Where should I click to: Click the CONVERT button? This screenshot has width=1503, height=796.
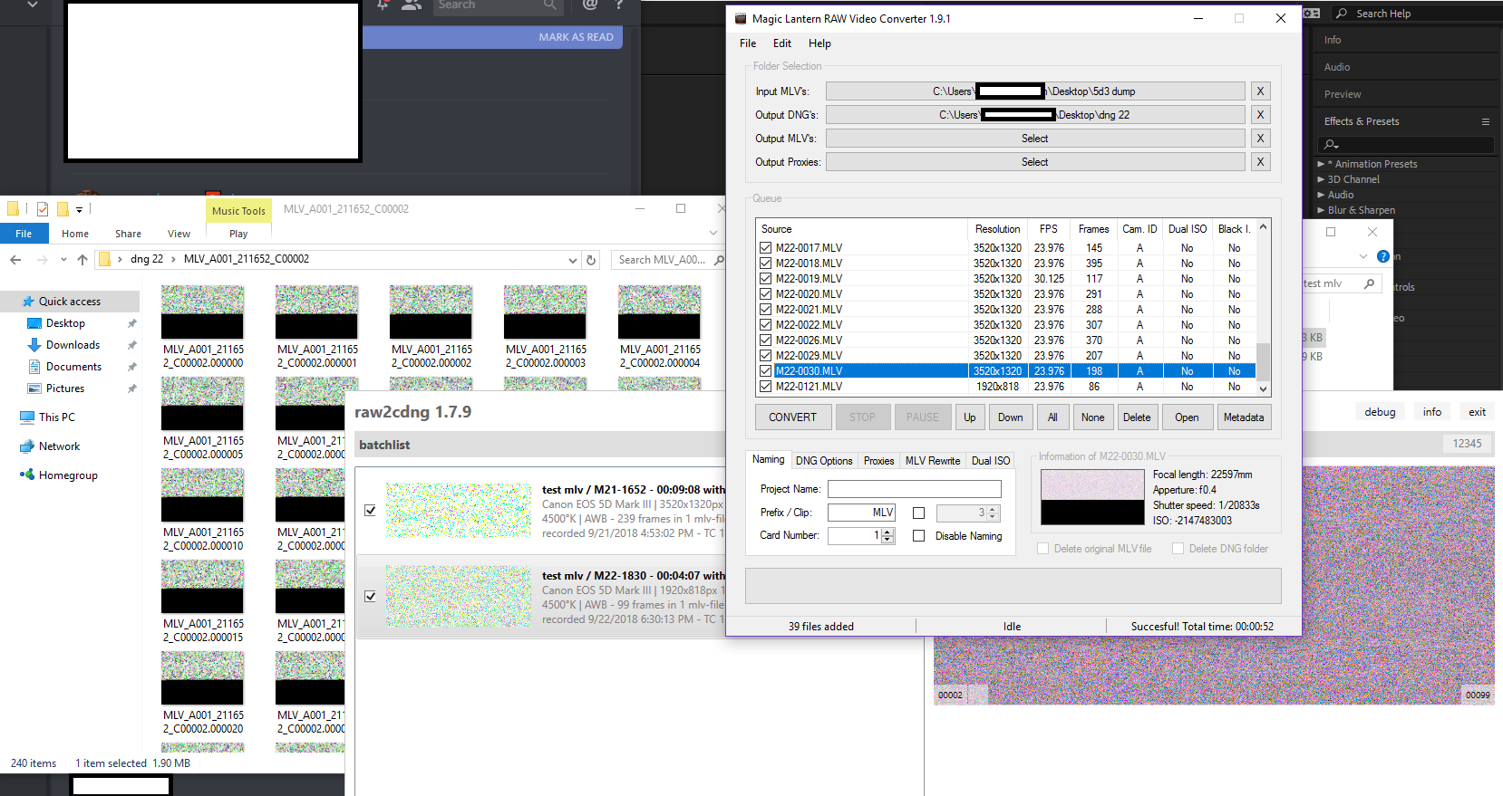[793, 417]
